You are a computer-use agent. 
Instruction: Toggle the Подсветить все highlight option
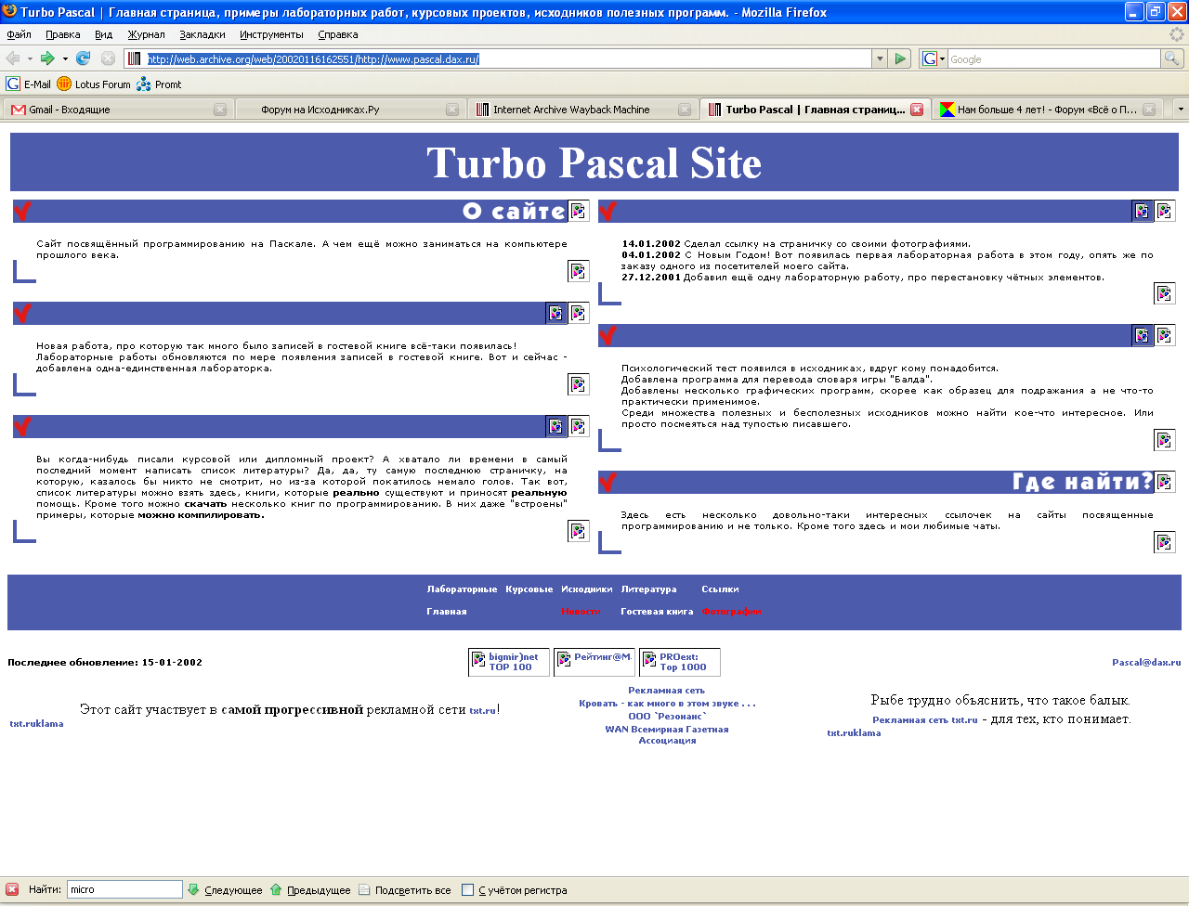pyautogui.click(x=405, y=890)
